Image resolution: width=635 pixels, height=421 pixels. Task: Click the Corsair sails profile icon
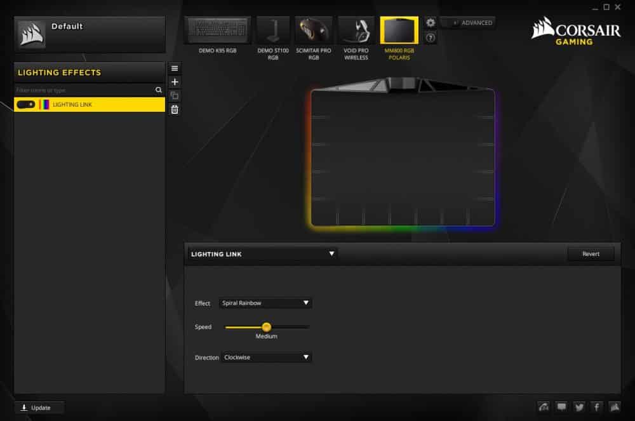[x=32, y=34]
